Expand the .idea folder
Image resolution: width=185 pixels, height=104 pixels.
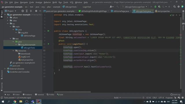click(8, 21)
